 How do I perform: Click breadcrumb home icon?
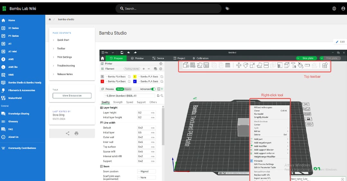click(50, 20)
